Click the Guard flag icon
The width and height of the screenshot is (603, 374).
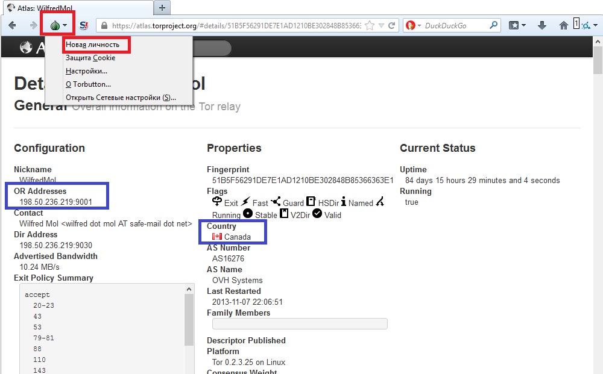276,201
